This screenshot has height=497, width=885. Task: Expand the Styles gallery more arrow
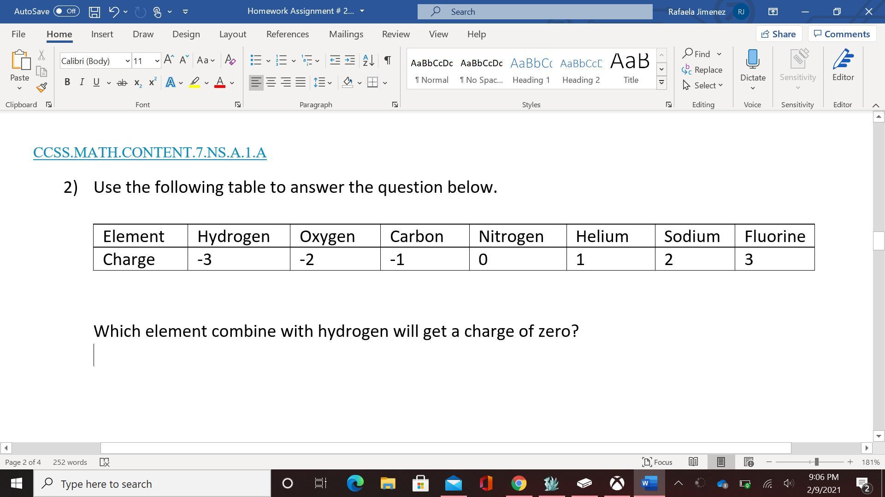pyautogui.click(x=661, y=83)
